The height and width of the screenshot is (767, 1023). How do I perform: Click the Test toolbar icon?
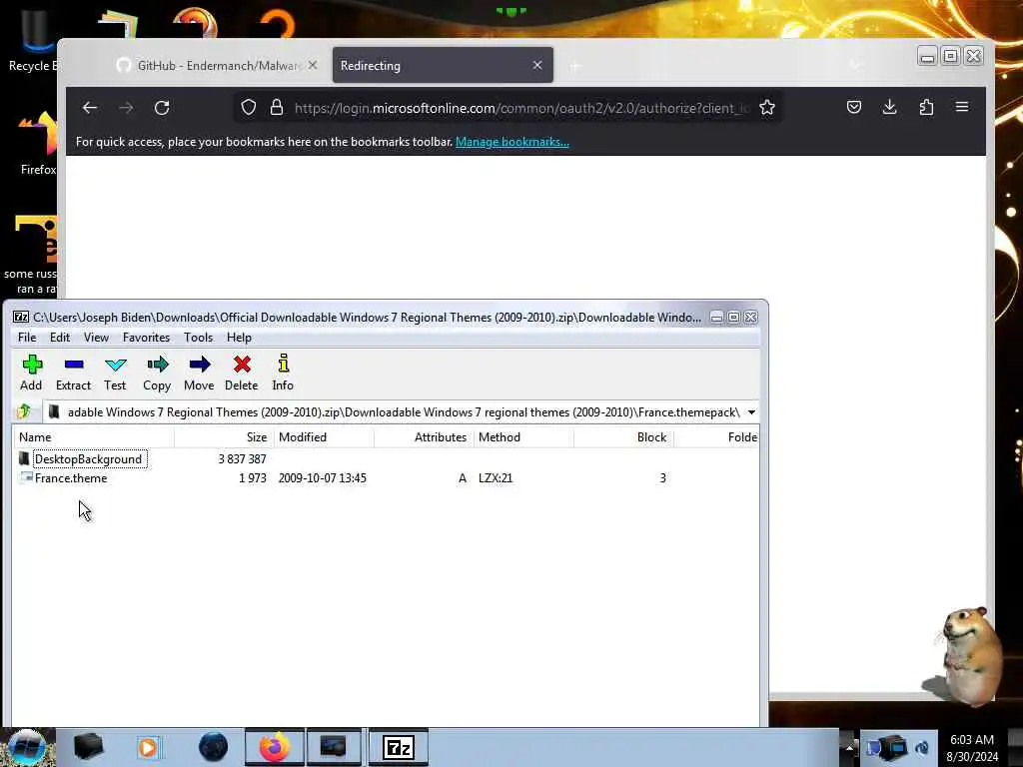[x=115, y=373]
